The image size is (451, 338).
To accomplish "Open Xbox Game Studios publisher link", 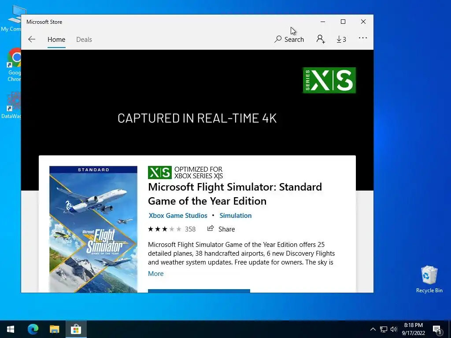I will [178, 216].
